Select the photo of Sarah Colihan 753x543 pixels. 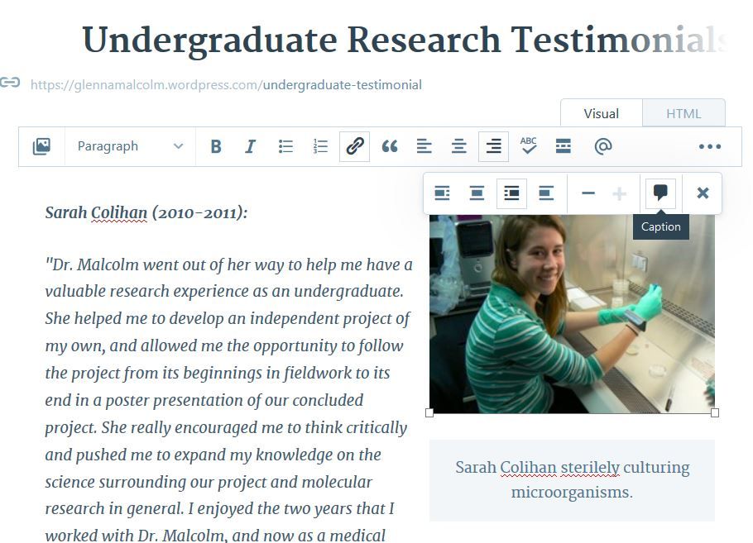tap(572, 314)
